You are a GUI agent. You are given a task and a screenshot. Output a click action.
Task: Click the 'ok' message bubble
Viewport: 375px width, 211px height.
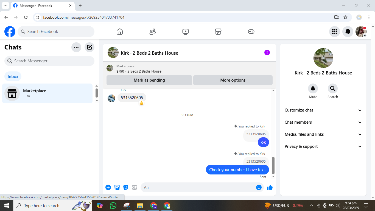pyautogui.click(x=264, y=142)
